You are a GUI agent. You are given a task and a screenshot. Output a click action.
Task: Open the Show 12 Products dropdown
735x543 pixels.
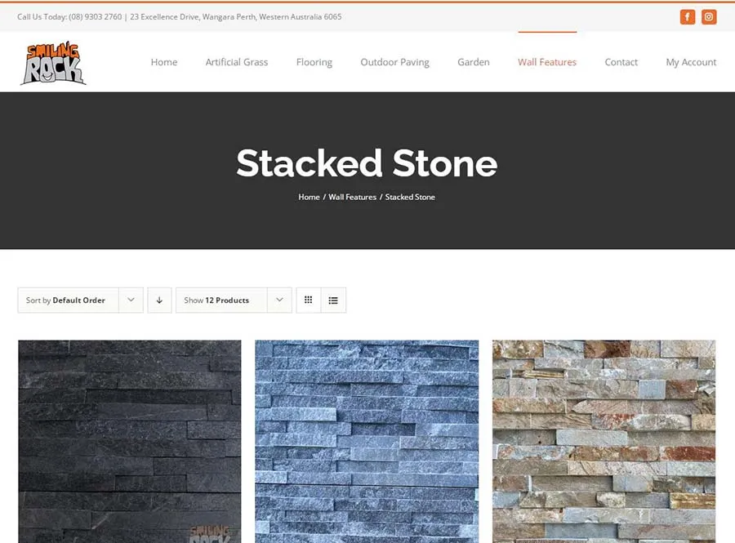tap(234, 300)
